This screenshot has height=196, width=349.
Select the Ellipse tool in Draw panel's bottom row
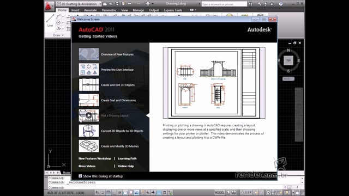pyautogui.click(x=58, y=29)
